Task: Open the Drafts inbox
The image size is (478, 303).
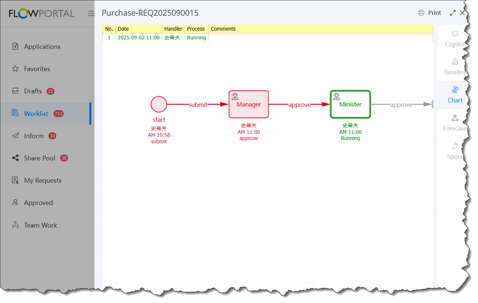Action: coord(33,91)
